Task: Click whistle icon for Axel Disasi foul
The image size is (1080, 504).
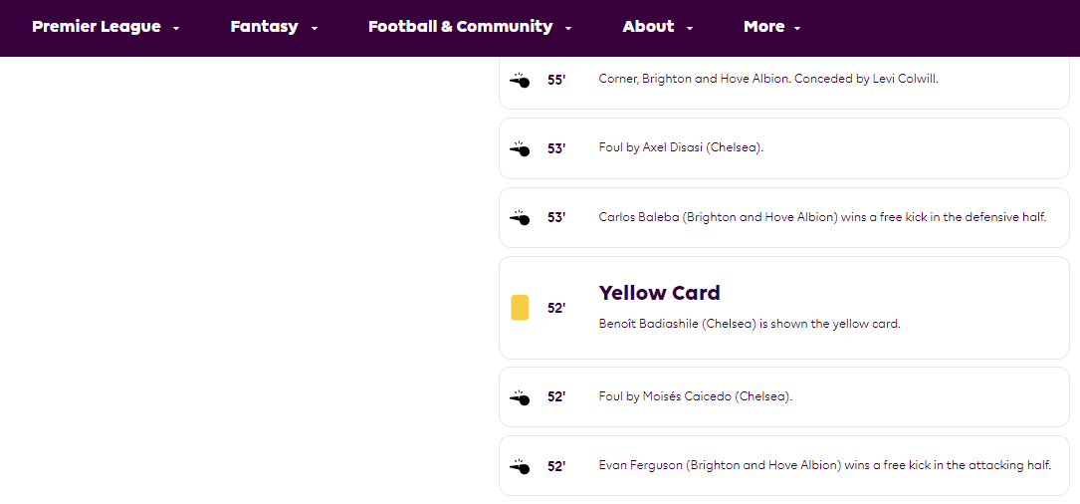Action: click(x=520, y=148)
